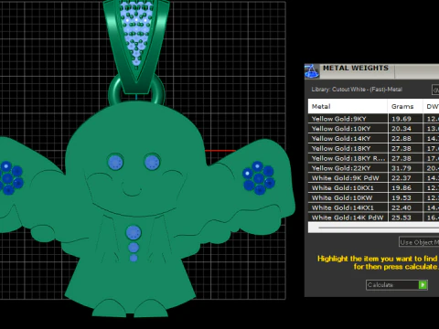Click the Grams column header
The width and height of the screenshot is (439, 329).
pyautogui.click(x=405, y=106)
